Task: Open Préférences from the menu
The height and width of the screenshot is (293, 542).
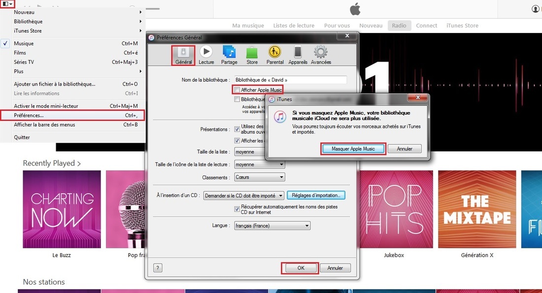Action: pyautogui.click(x=72, y=116)
